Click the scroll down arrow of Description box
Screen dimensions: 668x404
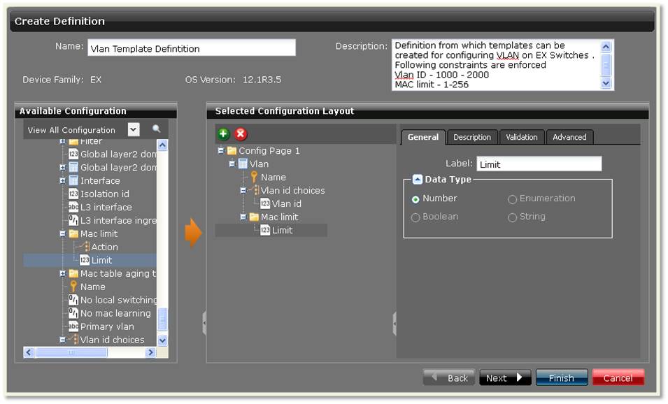point(606,83)
